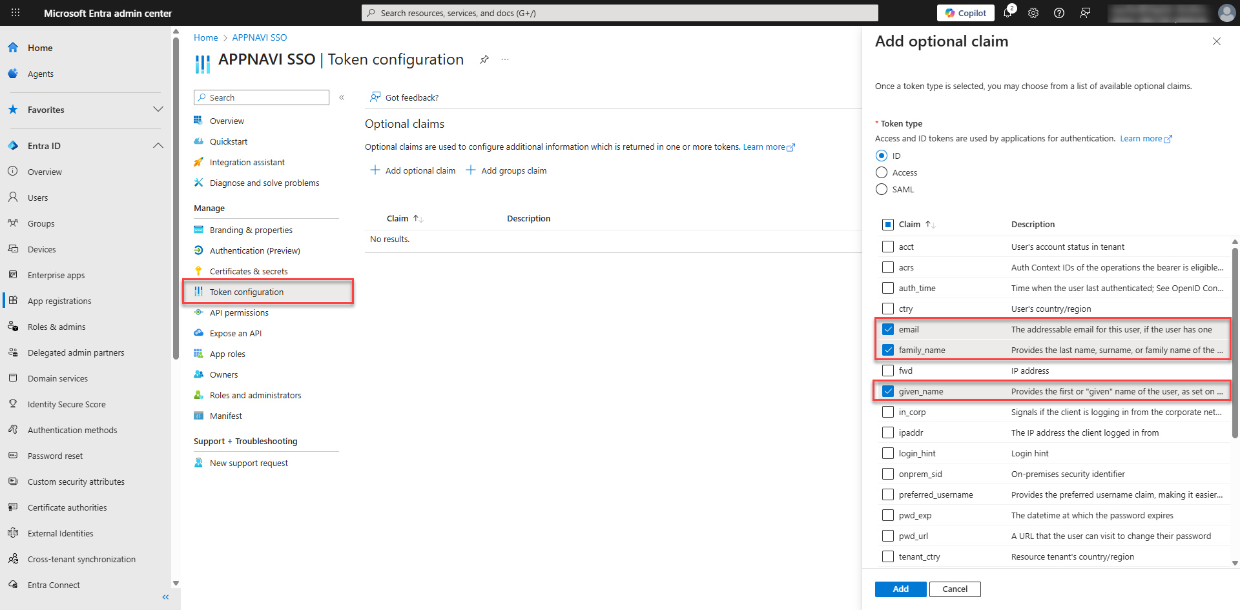Check the auth_time claim checkbox
Viewport: 1240px width, 610px height.
888,288
